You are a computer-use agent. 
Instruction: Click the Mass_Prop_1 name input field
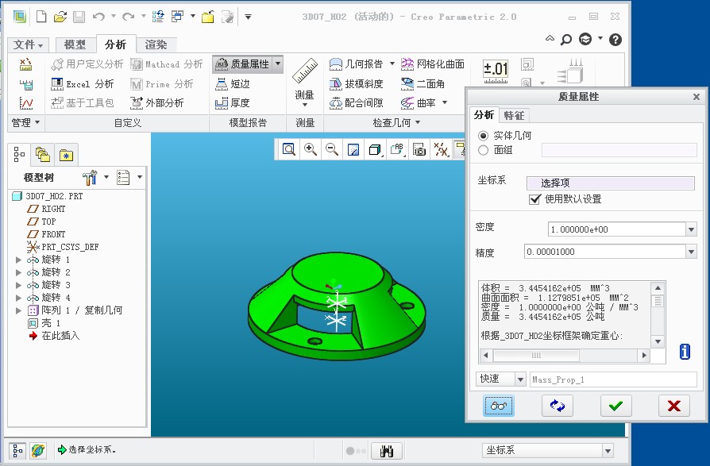[612, 379]
